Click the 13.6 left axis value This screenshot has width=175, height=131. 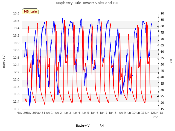click(16, 21)
